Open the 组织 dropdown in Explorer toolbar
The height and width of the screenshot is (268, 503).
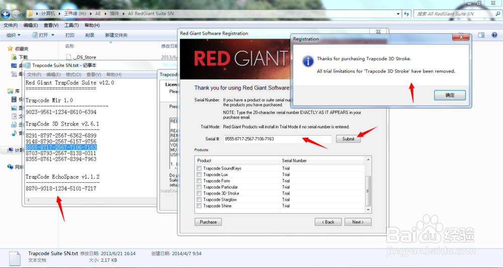[x=14, y=35]
